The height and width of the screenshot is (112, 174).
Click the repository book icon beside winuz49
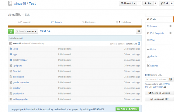tap(10, 3)
